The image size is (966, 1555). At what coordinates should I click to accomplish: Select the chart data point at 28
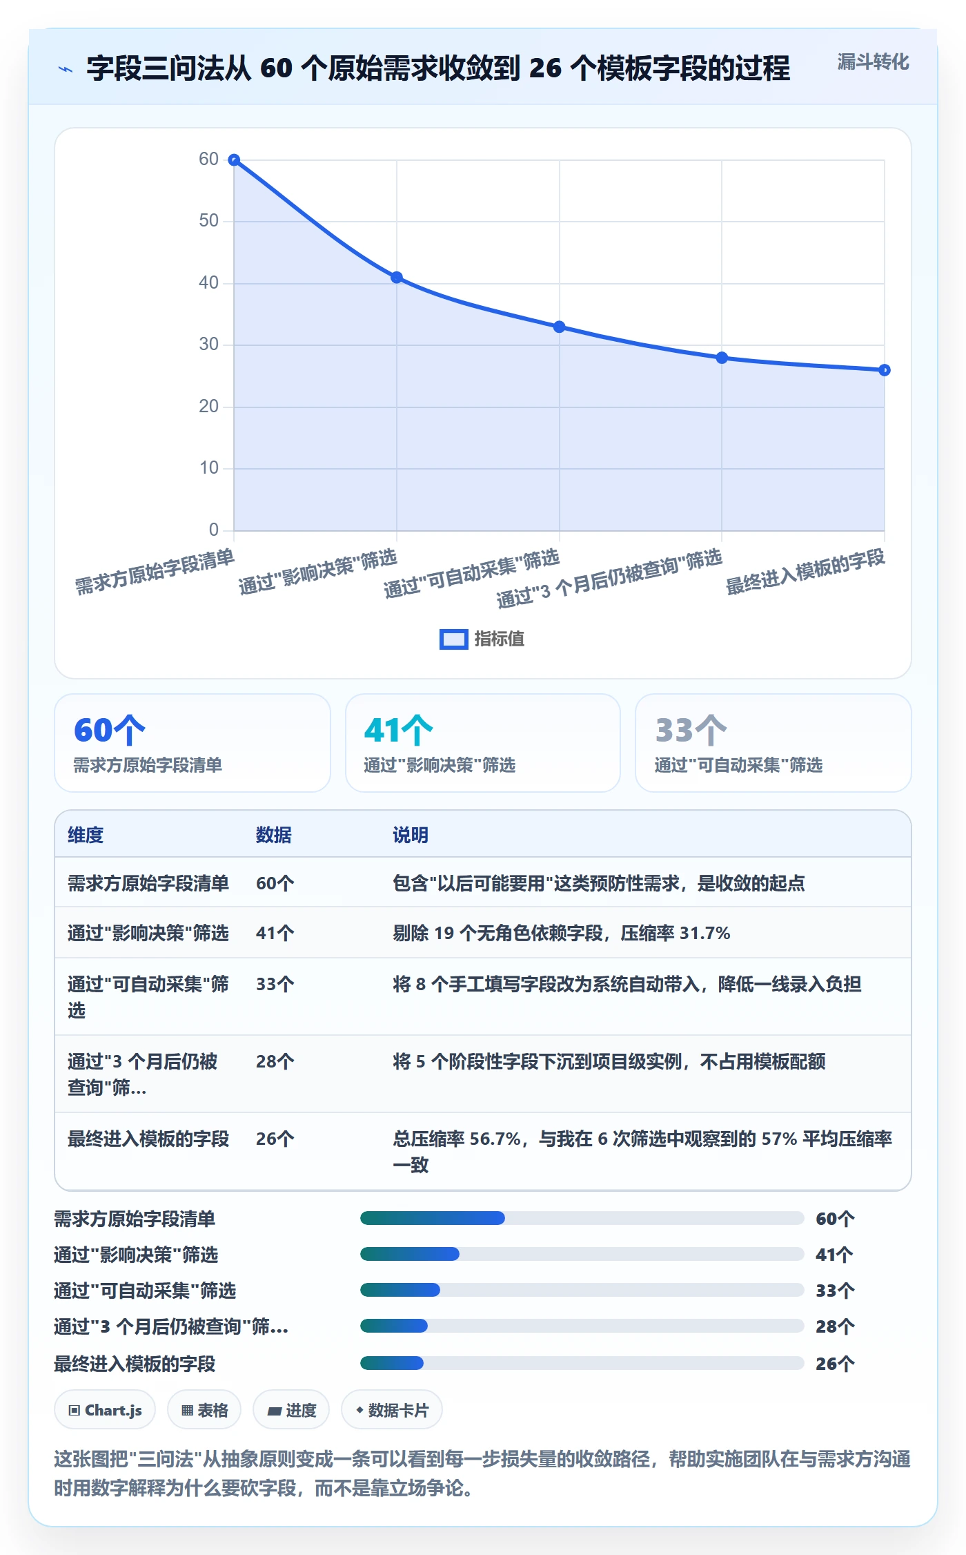(722, 358)
